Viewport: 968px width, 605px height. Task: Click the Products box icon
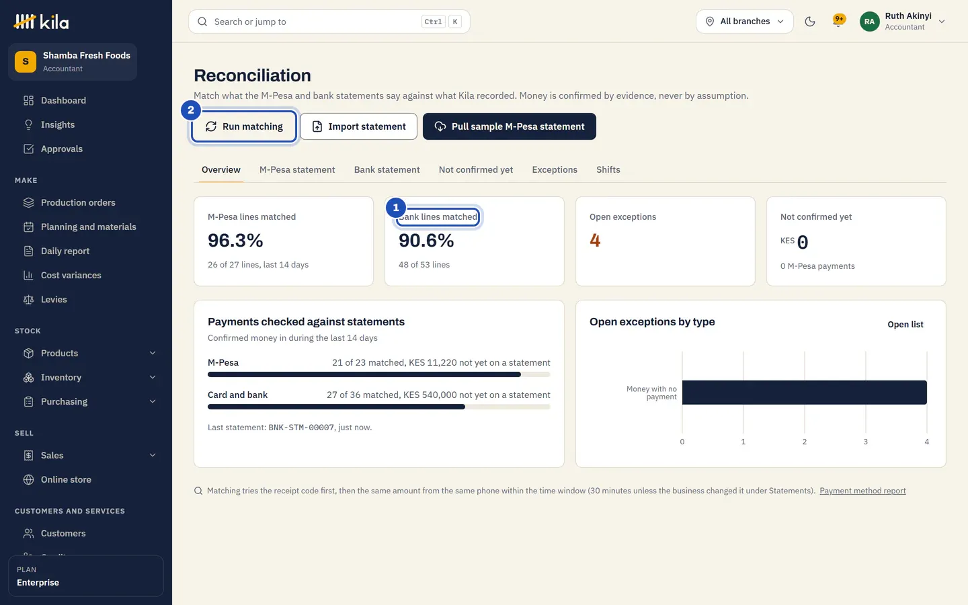point(28,353)
